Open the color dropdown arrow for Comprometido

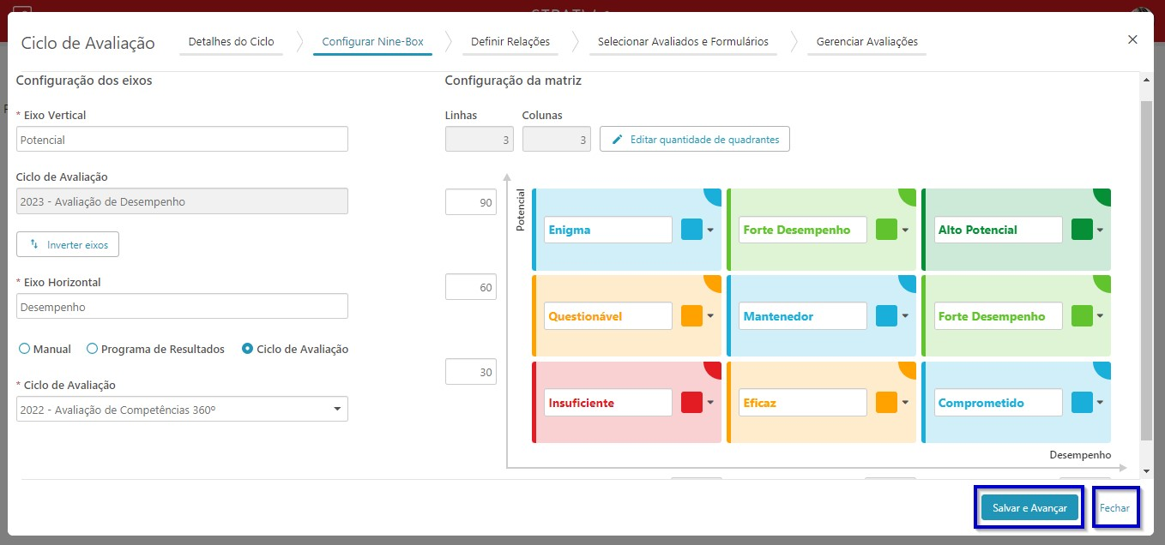coord(1100,403)
